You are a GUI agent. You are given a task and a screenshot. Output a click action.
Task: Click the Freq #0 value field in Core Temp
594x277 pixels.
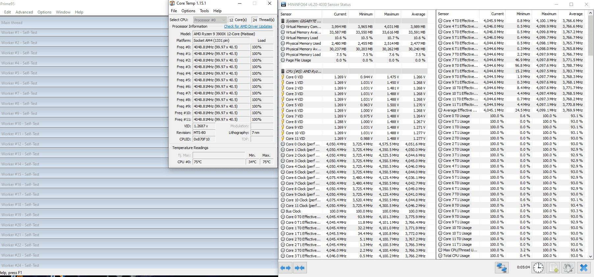221,47
